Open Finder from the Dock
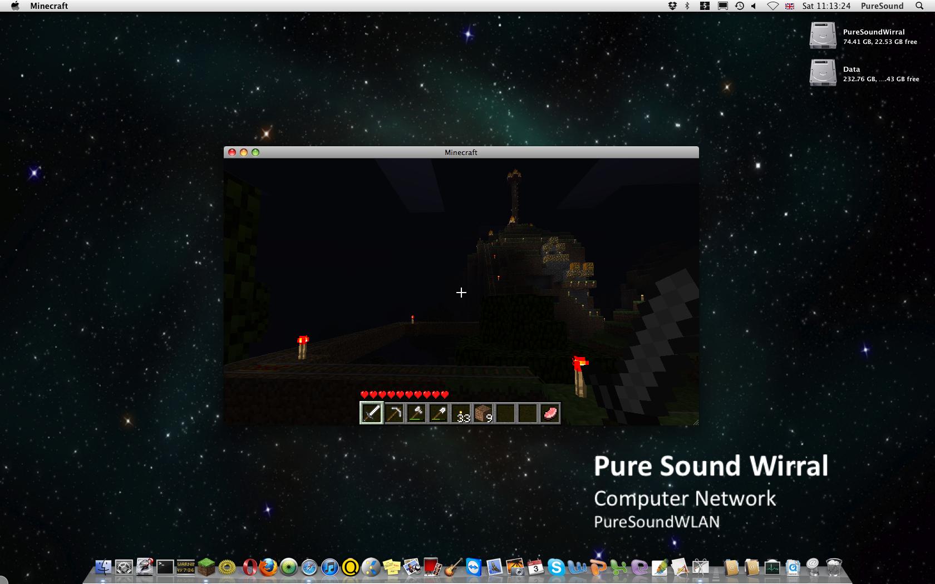 pos(104,567)
